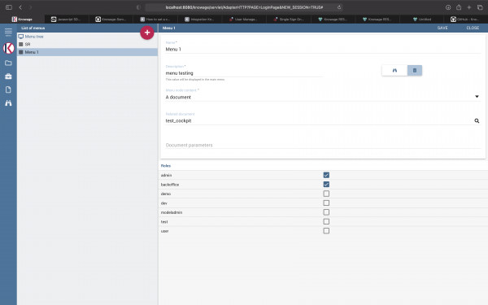Image resolution: width=488 pixels, height=305 pixels.
Task: Switch to User Manage browser tab
Action: pos(243,20)
